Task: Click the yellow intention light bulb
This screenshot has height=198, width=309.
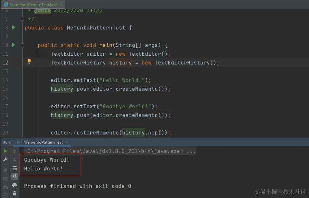Action: [29, 61]
